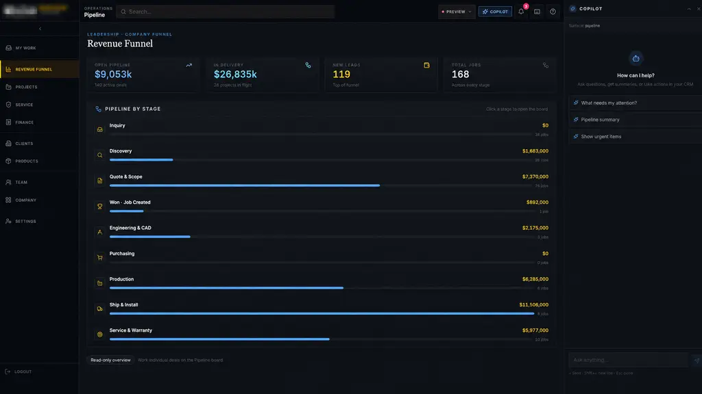The width and height of the screenshot is (702, 394).
Task: Open the Team page
Action: (39, 182)
